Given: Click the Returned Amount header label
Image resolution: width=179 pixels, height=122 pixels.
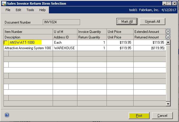Looking at the screenshot, I should [x=147, y=37].
